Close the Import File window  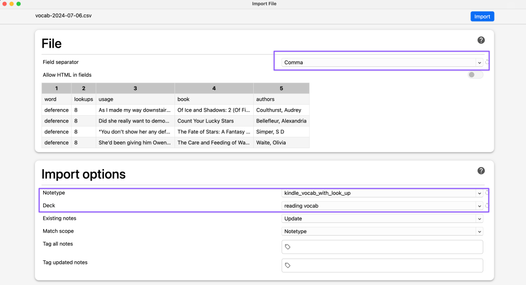[x=4, y=4]
